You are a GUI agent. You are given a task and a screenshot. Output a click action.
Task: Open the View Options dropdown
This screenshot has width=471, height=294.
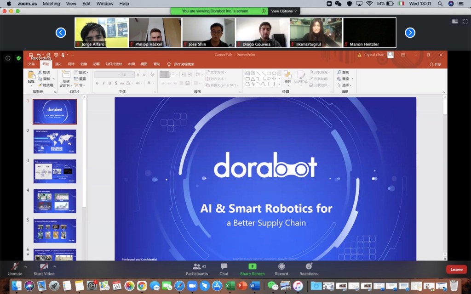click(x=284, y=11)
